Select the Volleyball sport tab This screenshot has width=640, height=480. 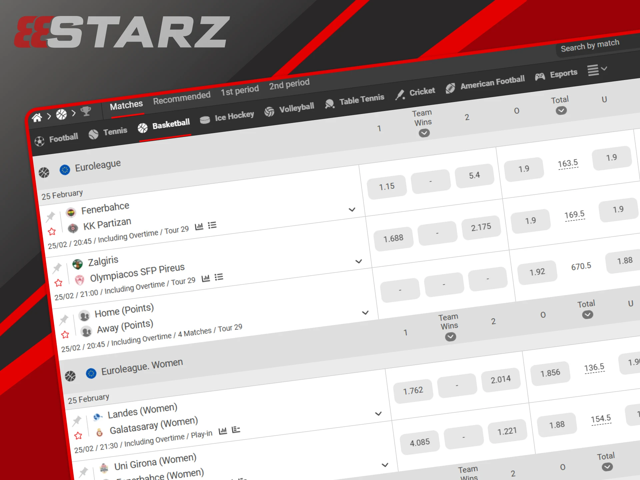click(289, 109)
